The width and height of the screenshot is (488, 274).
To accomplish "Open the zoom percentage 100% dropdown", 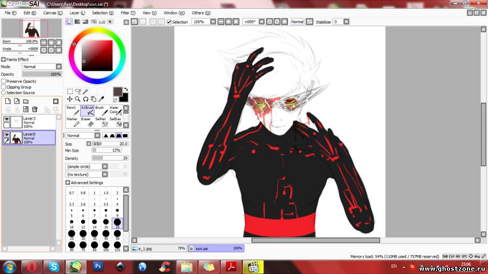I will (x=213, y=22).
